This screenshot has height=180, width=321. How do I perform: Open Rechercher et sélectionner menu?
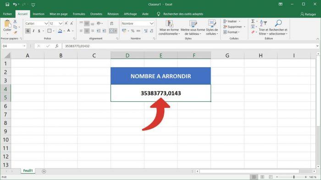(278, 28)
